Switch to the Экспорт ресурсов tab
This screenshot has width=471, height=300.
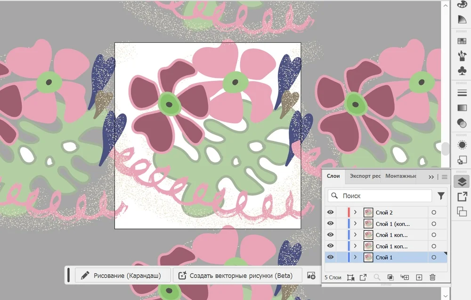[365, 176]
